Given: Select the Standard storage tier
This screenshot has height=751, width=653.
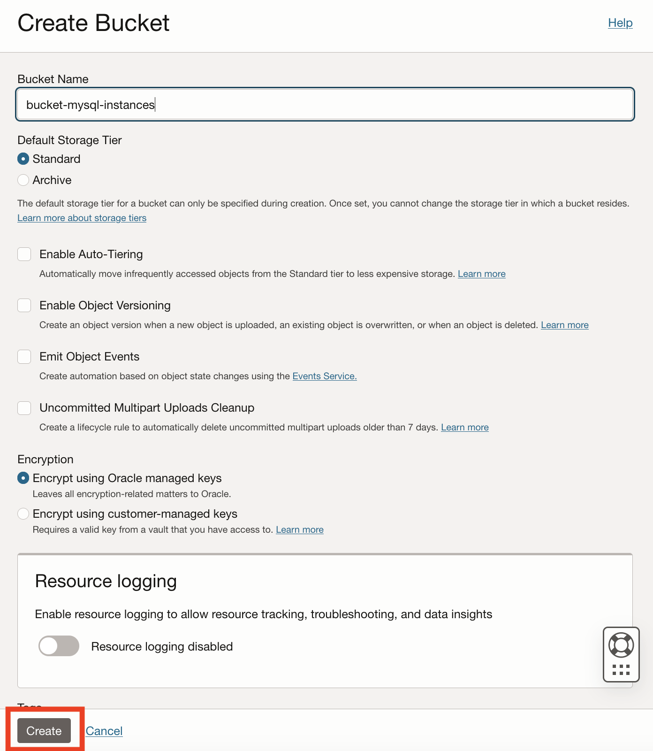Looking at the screenshot, I should tap(23, 159).
